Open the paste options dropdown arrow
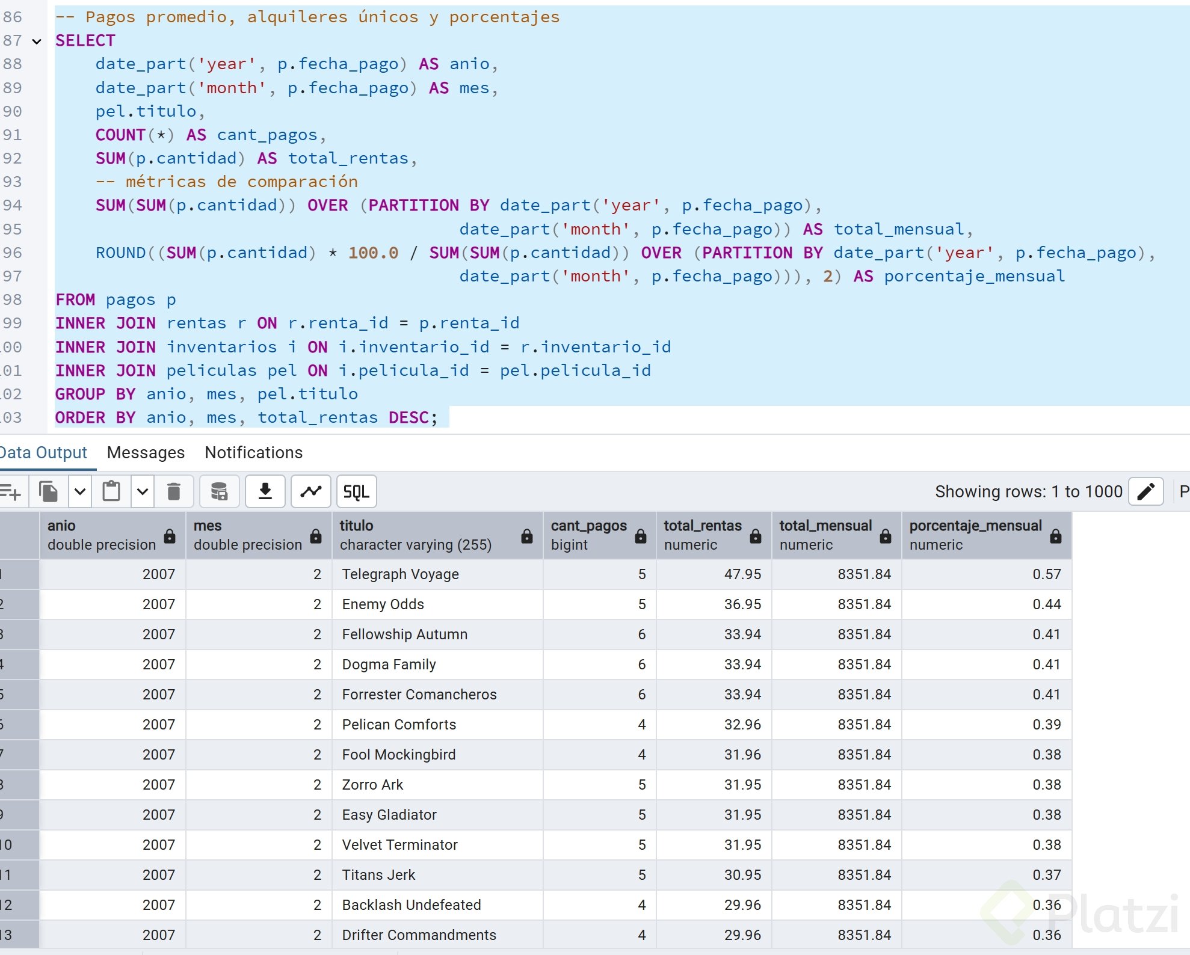The width and height of the screenshot is (1190, 955). 143,492
